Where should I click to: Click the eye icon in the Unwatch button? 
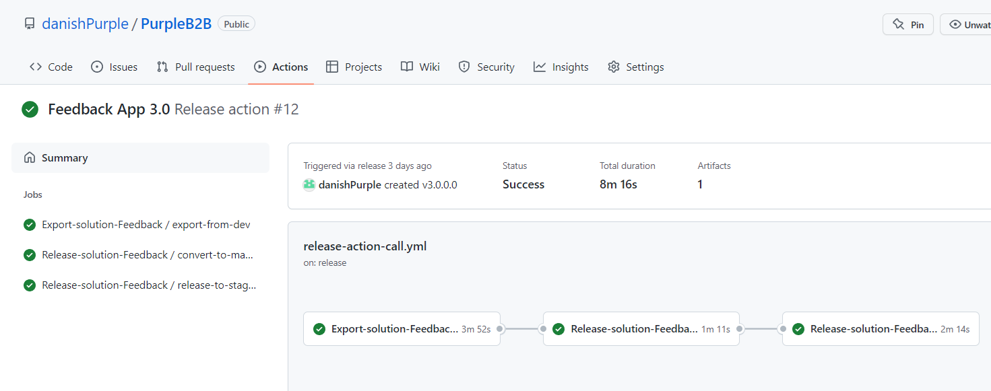(955, 24)
